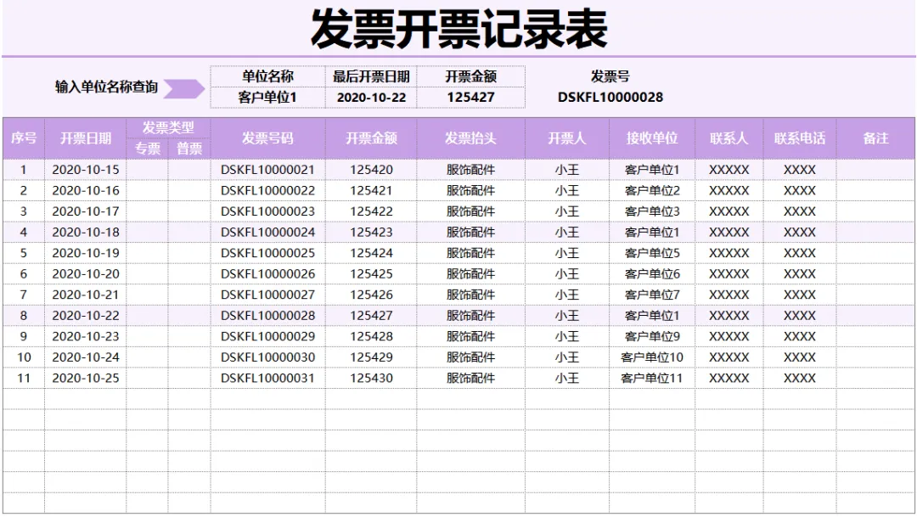Image resolution: width=917 pixels, height=517 pixels.
Task: Click the 发票抬头 column header
Action: (470, 138)
